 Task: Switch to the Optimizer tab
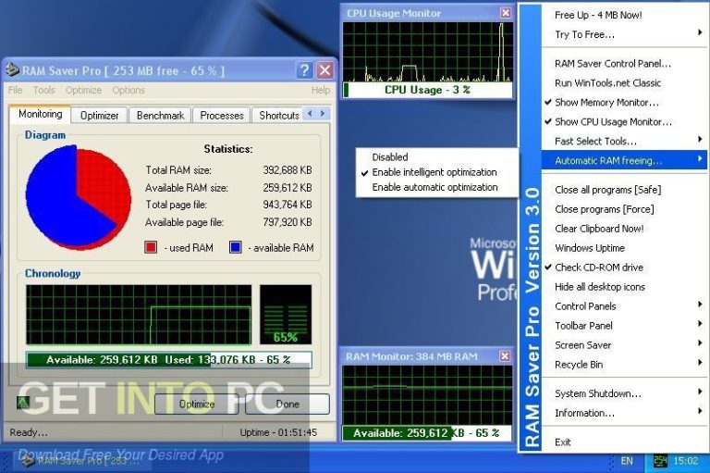point(99,116)
